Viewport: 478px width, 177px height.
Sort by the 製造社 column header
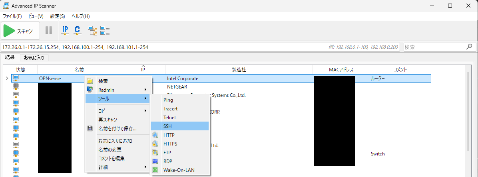tap(239, 70)
